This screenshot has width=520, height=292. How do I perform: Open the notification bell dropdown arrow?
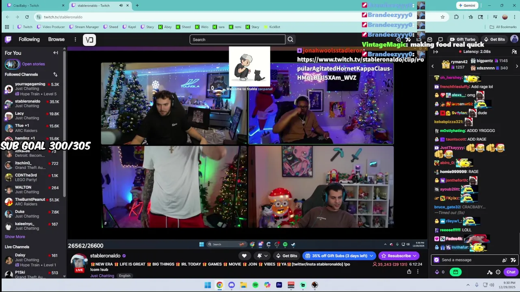coord(266,256)
